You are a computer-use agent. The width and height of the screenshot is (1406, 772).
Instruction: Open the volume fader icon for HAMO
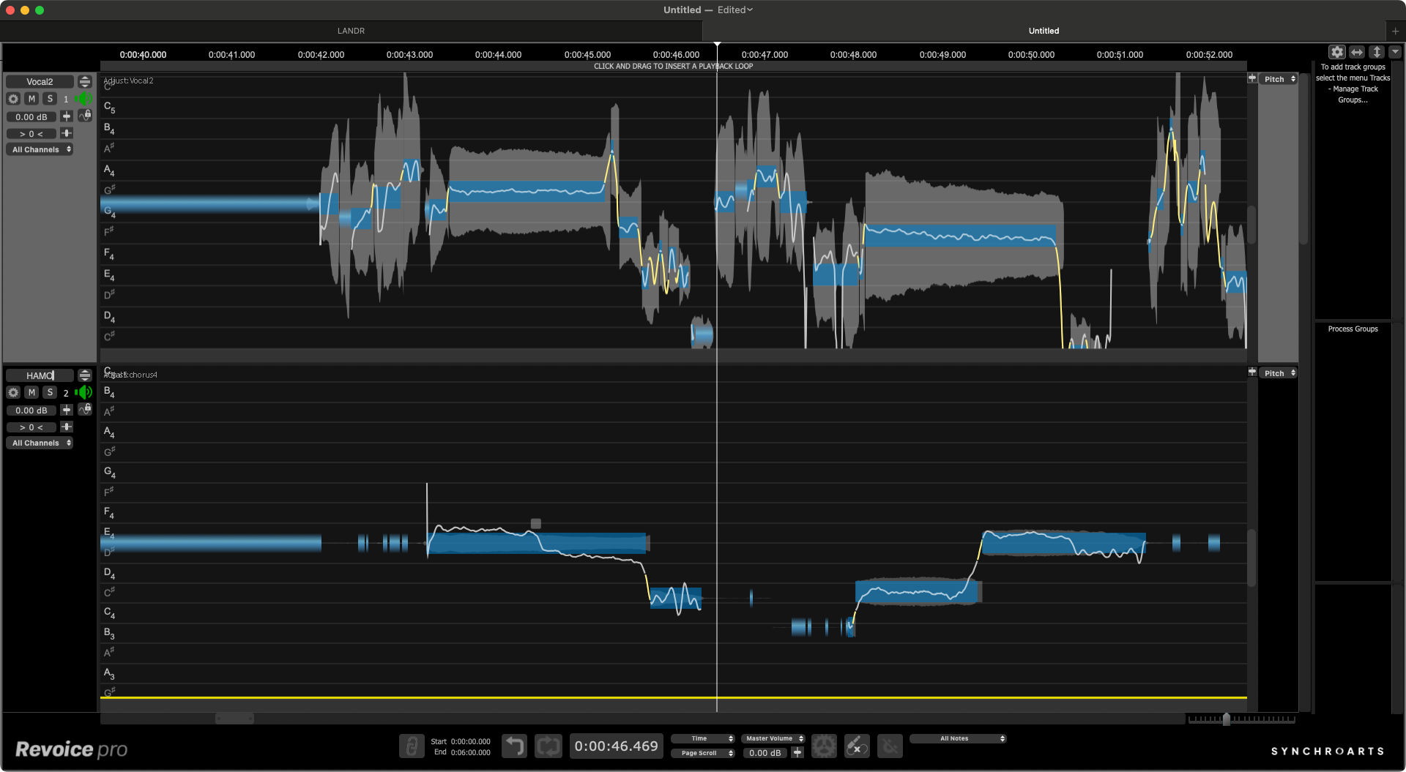[x=67, y=410]
